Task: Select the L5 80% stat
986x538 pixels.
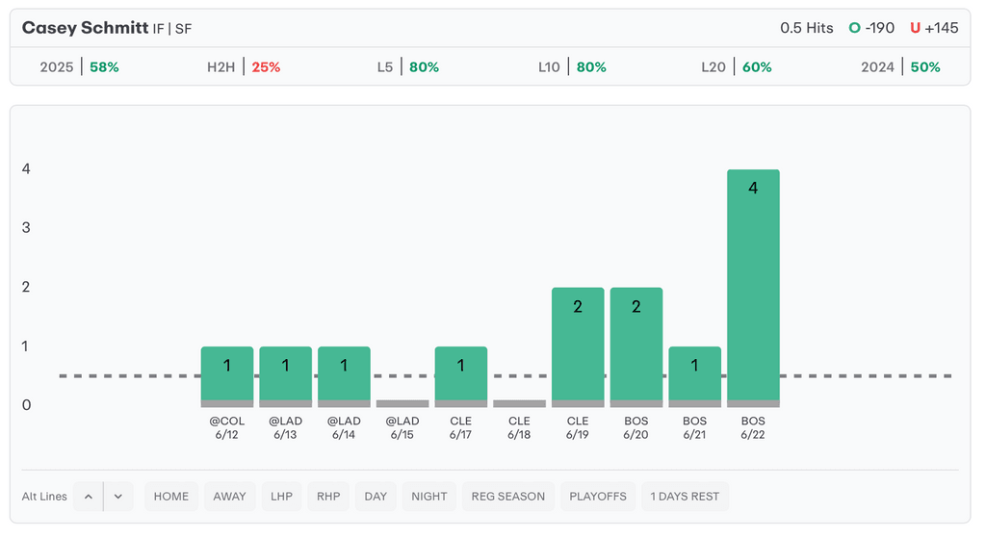Action: [x=408, y=67]
